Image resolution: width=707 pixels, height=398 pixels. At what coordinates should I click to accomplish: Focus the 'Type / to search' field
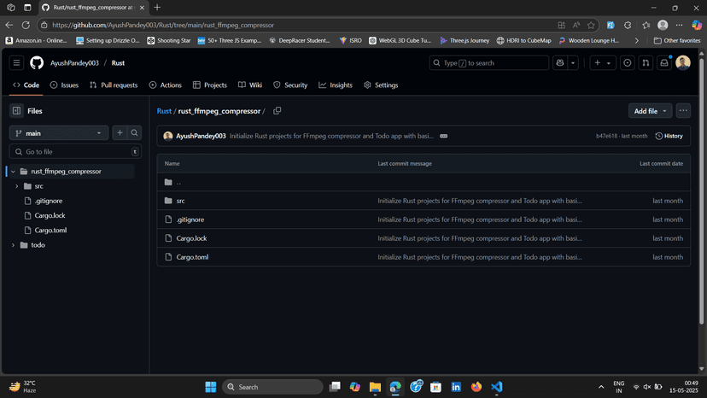click(x=488, y=62)
